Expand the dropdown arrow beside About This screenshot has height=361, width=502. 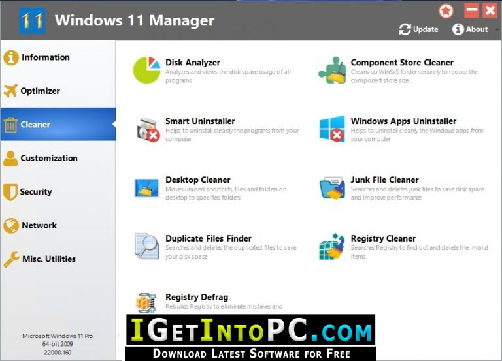(497, 29)
